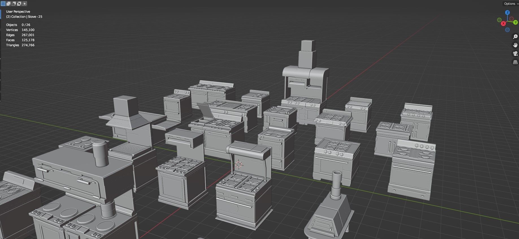Click the red X axis on the gizmo
This screenshot has width=519, height=239.
click(503, 23)
